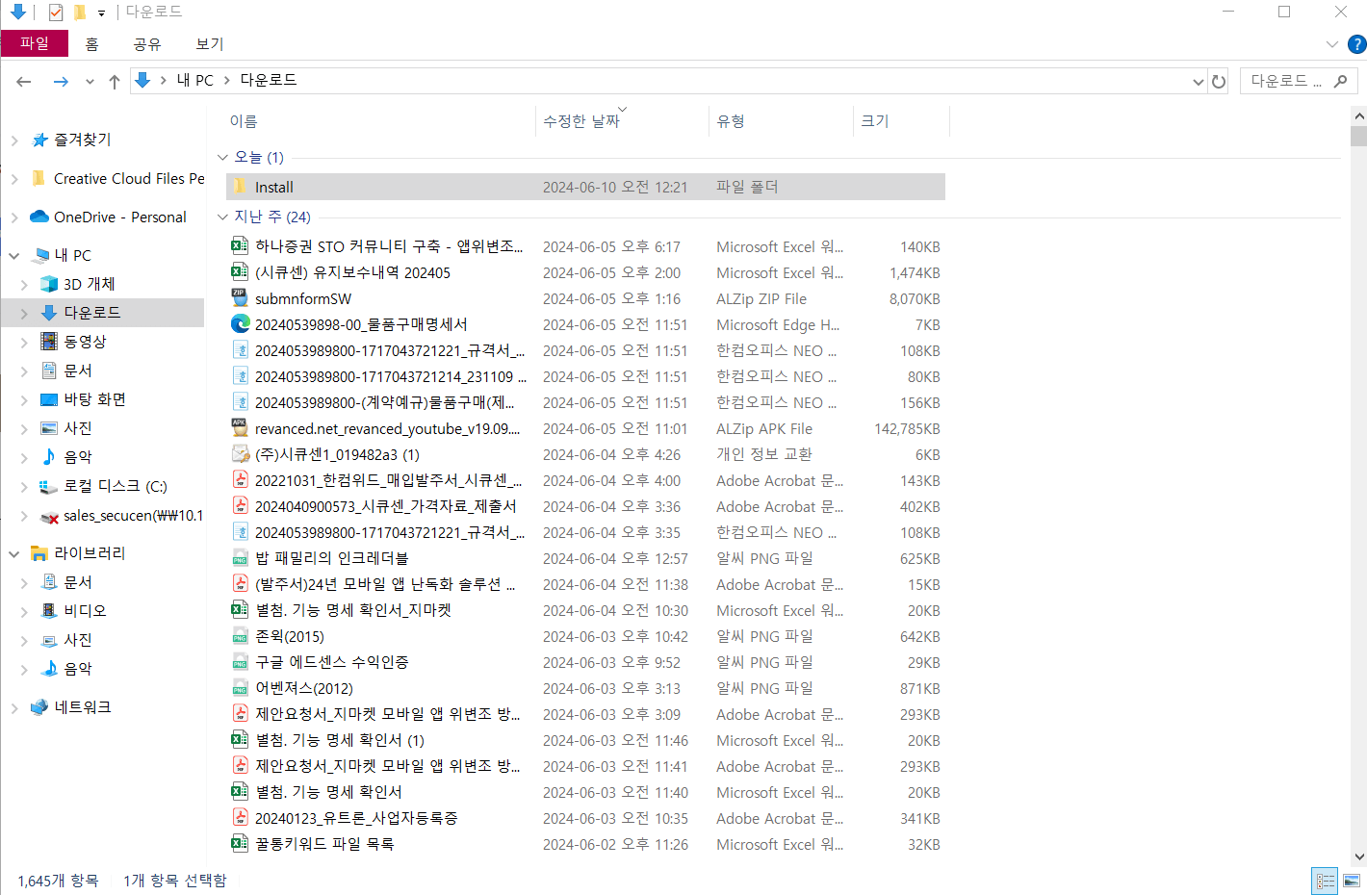The height and width of the screenshot is (895, 1367).
Task: Switch to large thumbnails view icon
Action: tap(1352, 881)
